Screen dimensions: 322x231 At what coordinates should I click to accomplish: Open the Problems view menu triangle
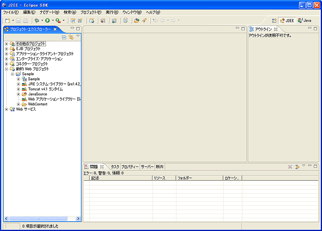[x=304, y=165]
